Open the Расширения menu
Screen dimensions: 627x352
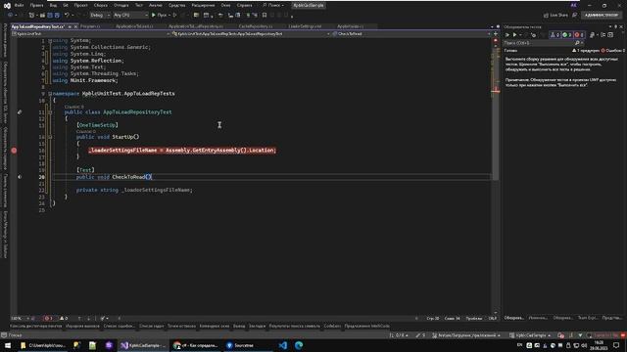[203, 6]
